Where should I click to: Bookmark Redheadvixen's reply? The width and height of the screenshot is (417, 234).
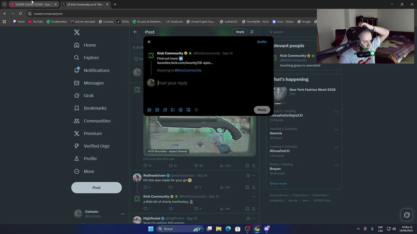click(247, 187)
